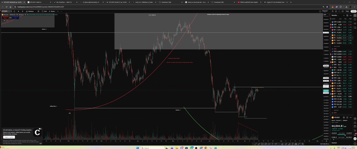
Task: Enter fullscreen chart mode
Action: pos(339,11)
